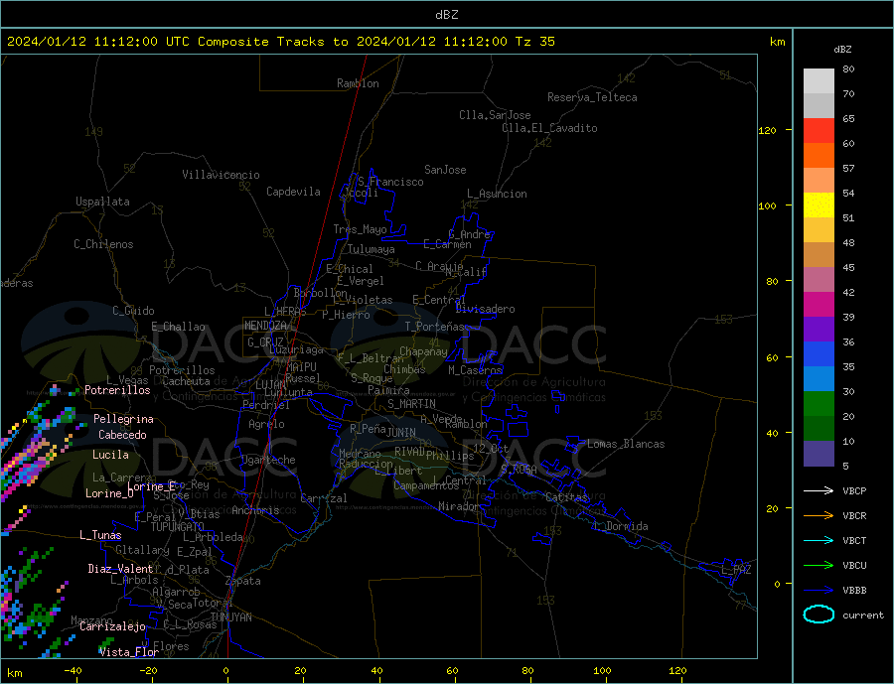
Task: Click the 'Lorine_O' station label
Action: (109, 493)
